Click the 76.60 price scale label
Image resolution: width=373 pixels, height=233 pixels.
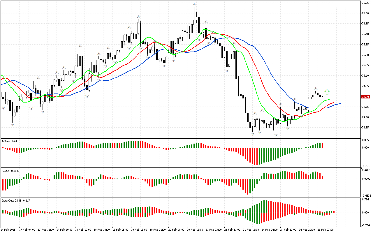click(365, 13)
